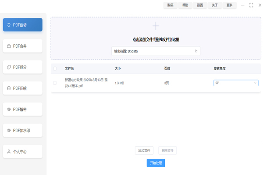263x175 pixels.
Task: Minimize the application window
Action: [242, 5]
